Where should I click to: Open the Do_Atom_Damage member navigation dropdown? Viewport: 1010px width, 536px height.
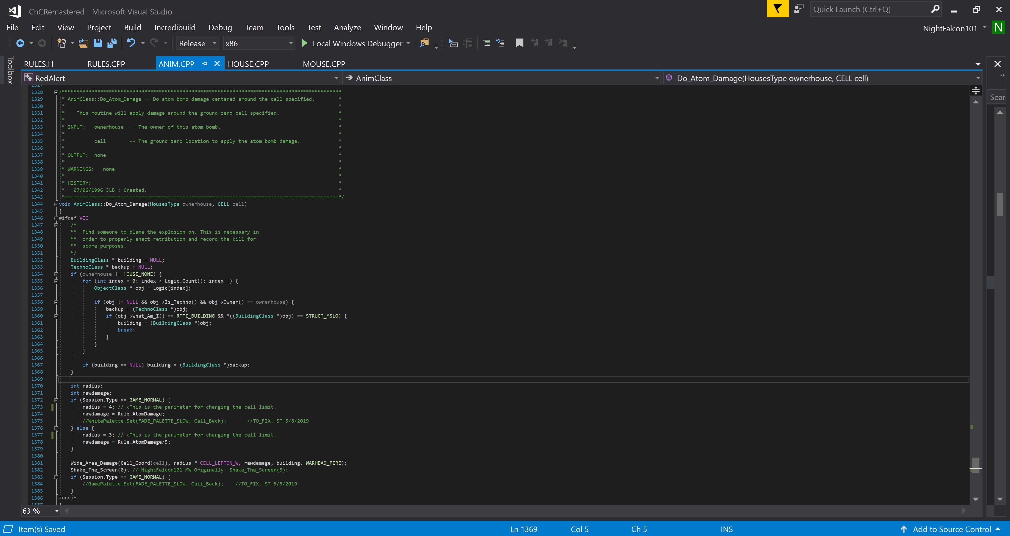[822, 78]
